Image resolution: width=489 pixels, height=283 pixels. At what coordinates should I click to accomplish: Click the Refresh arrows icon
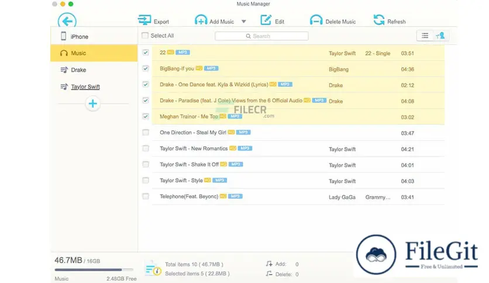[x=379, y=20]
